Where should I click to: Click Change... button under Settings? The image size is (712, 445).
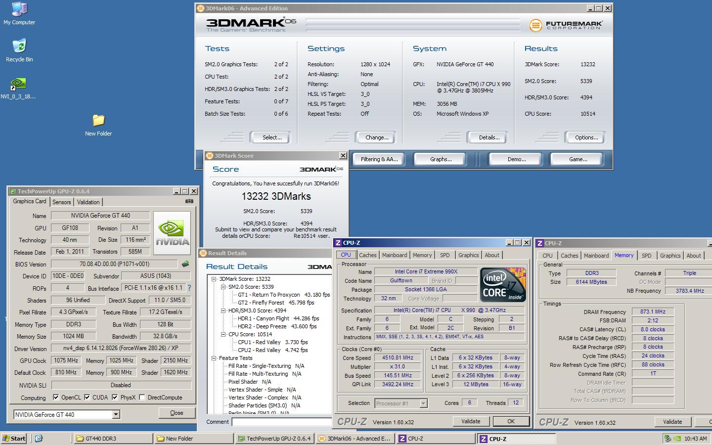(375, 137)
